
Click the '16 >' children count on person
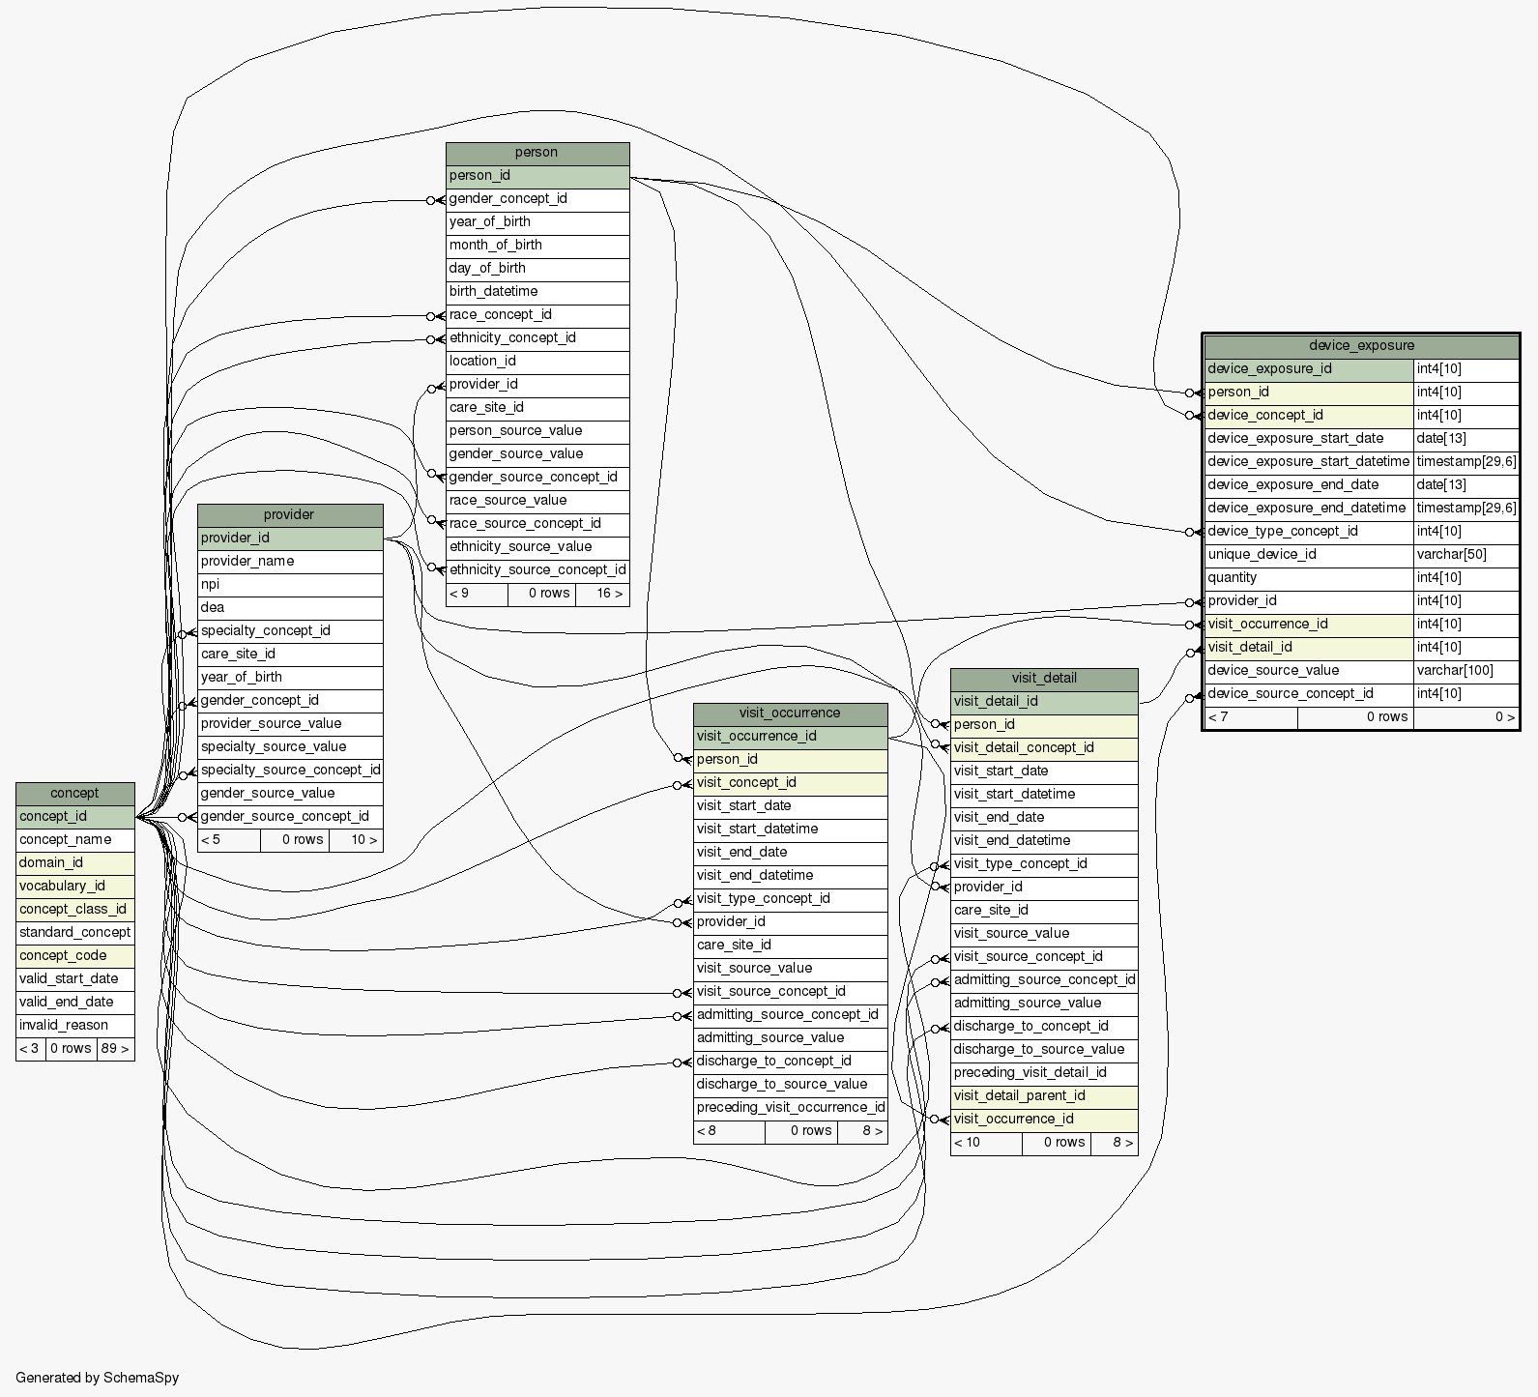pos(609,594)
